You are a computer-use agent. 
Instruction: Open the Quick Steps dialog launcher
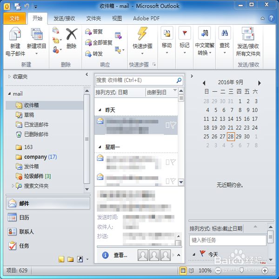[x=154, y=64]
